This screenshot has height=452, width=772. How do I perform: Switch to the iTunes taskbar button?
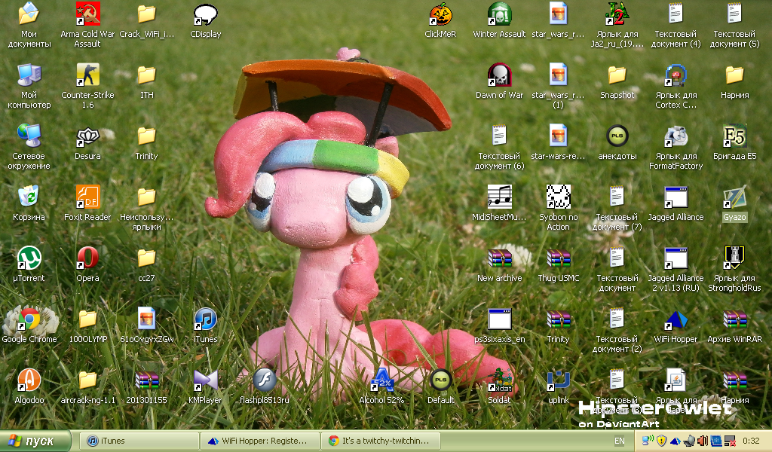point(139,441)
